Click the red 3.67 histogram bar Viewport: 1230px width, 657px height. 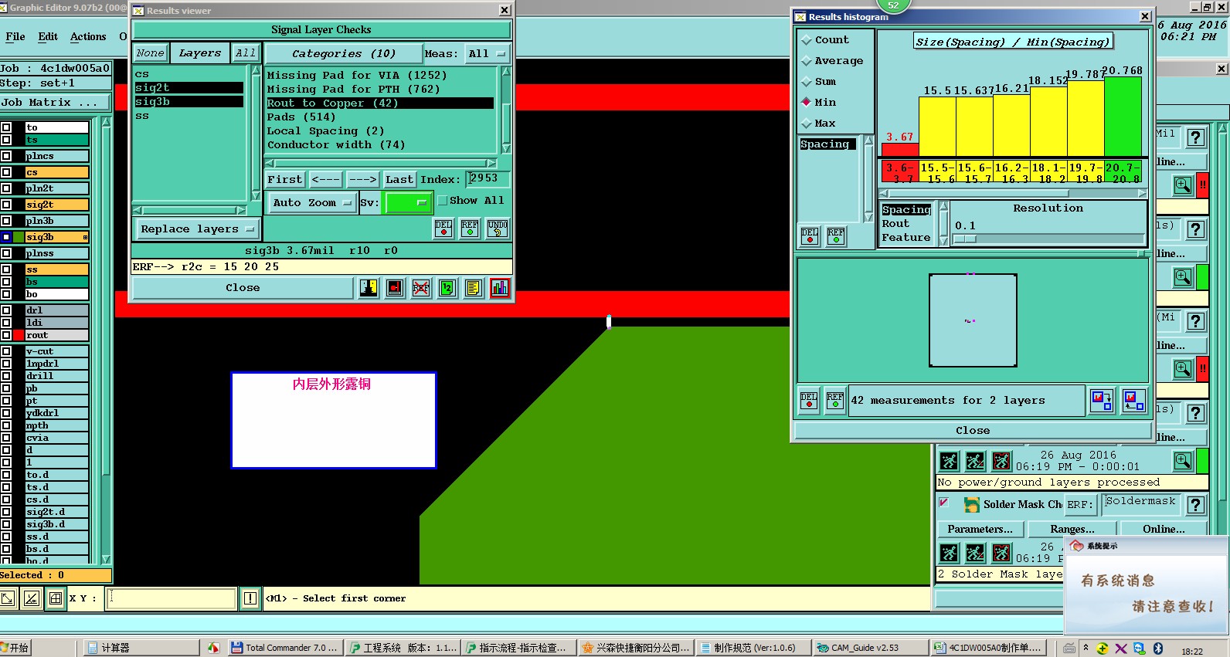pos(900,150)
